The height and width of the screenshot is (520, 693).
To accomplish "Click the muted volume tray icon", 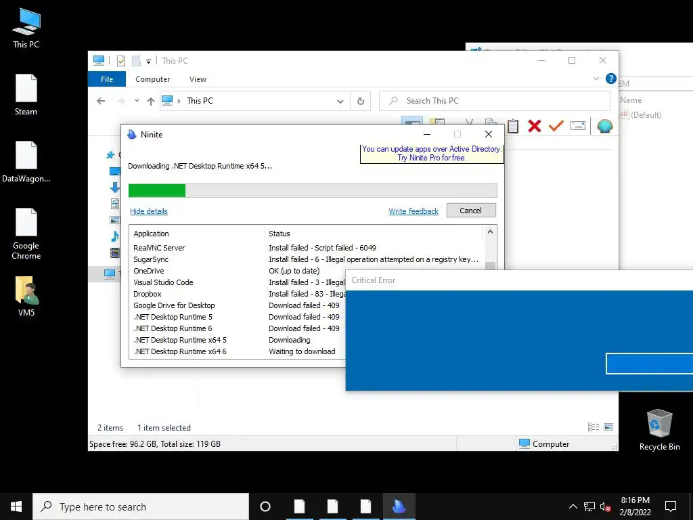I will [x=605, y=506].
